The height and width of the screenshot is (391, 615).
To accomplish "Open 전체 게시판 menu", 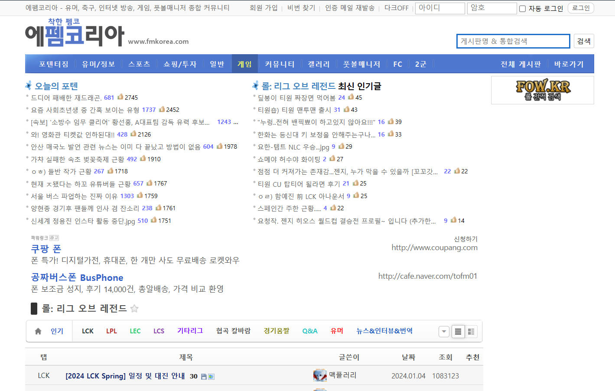I will tap(521, 64).
